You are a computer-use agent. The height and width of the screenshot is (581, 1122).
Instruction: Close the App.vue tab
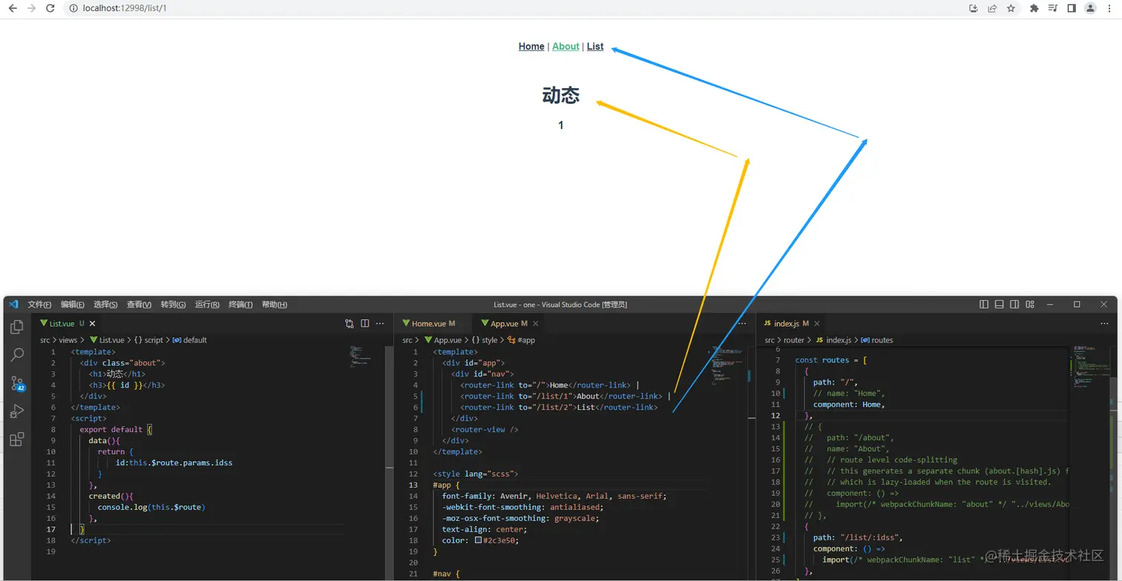[x=536, y=324]
